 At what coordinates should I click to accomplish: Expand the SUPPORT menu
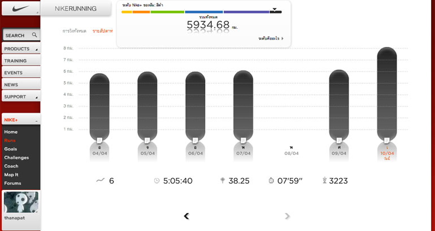pos(20,97)
